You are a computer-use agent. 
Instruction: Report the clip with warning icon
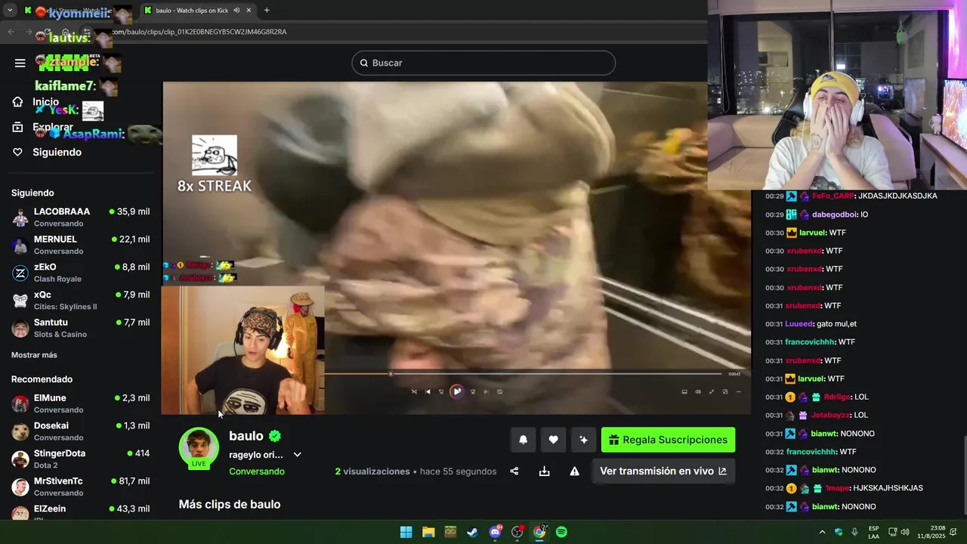pos(574,471)
